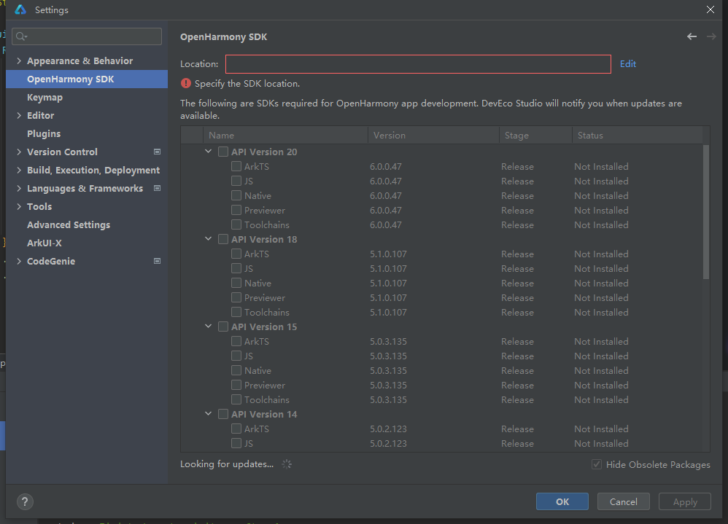Check the API Version 15 checkbox

pos(223,326)
